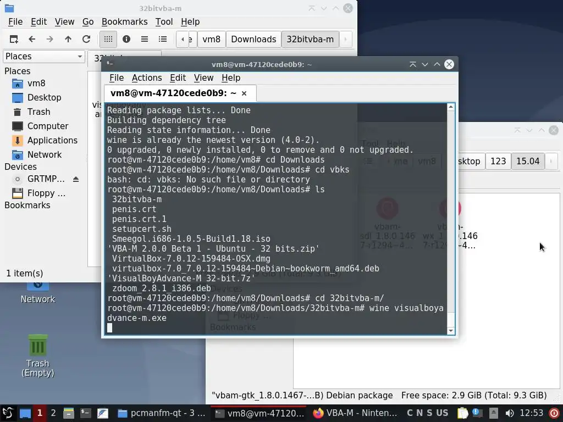
Task: Switch to thumbnail info view mode
Action: [x=126, y=39]
